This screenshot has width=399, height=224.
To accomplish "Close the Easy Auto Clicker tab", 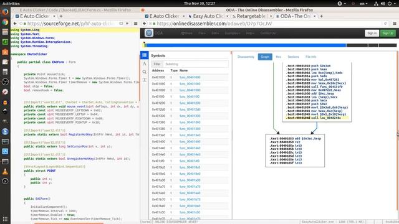I will (x=227, y=16).
